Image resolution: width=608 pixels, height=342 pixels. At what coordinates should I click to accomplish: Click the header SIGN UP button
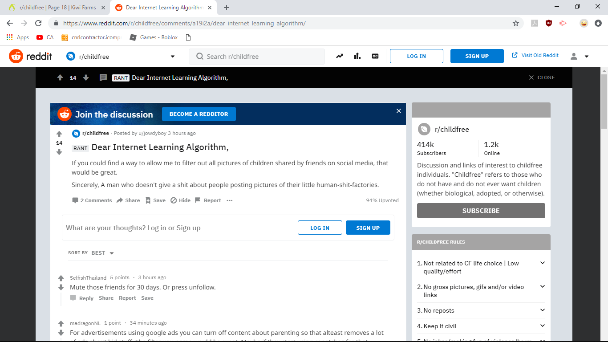[477, 56]
